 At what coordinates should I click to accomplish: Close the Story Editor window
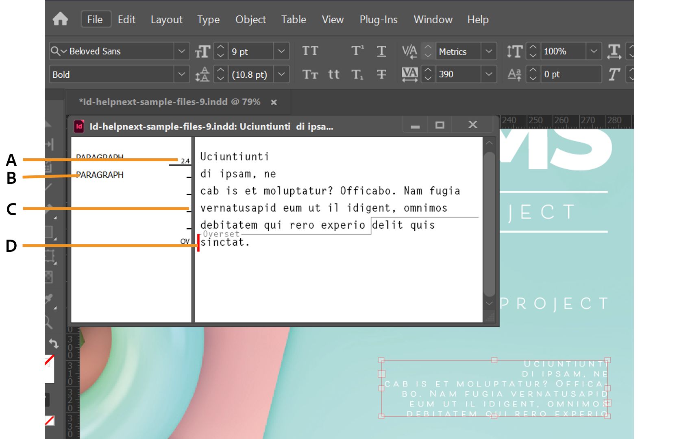click(472, 125)
